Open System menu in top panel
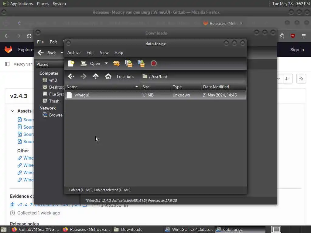This screenshot has width=311, height=233. coord(59,4)
